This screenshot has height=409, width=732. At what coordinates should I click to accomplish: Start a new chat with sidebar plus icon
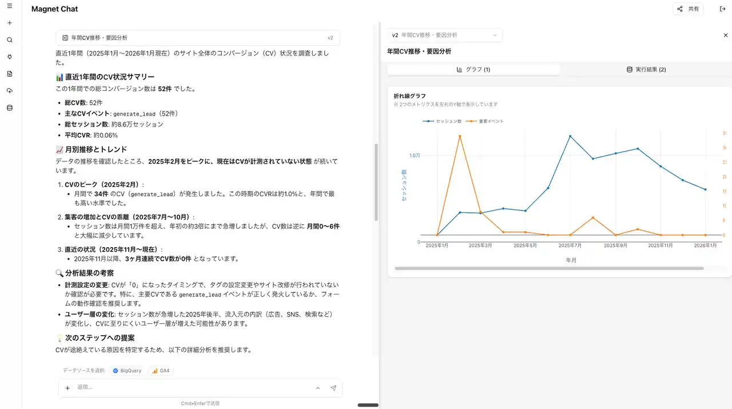click(x=9, y=23)
